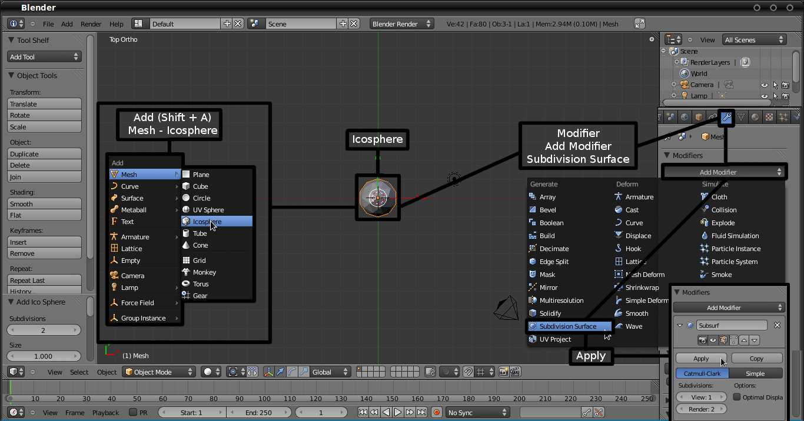
Task: Click the World globe icon in outliner
Action: coord(685,73)
